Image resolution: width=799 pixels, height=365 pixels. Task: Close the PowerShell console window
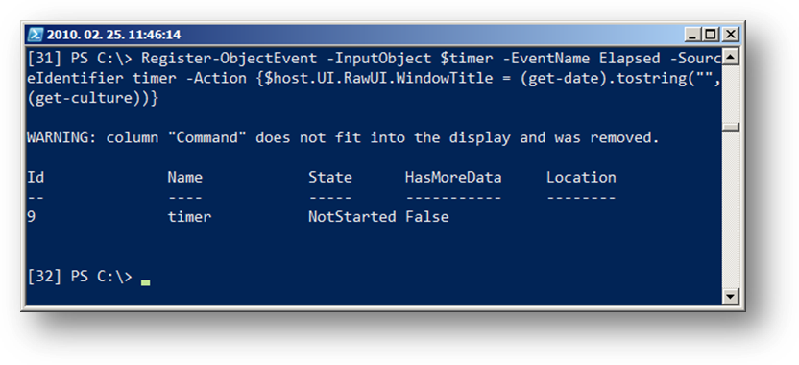coord(730,35)
